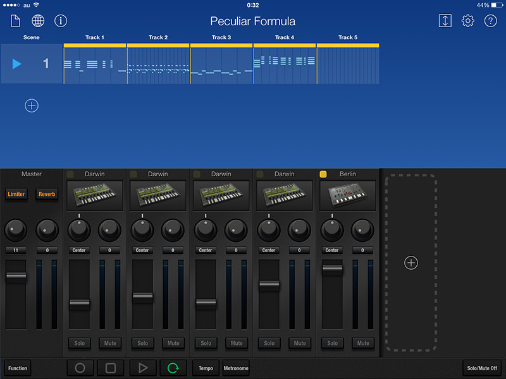Open Berlin synth thumbnail on Track 5
This screenshot has width=506, height=379.
click(x=347, y=196)
